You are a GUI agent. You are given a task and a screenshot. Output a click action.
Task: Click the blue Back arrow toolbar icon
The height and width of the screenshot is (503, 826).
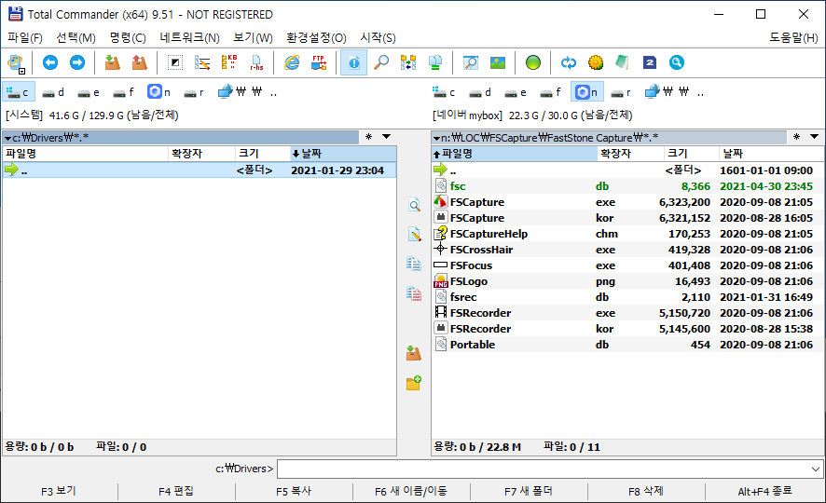[50, 63]
